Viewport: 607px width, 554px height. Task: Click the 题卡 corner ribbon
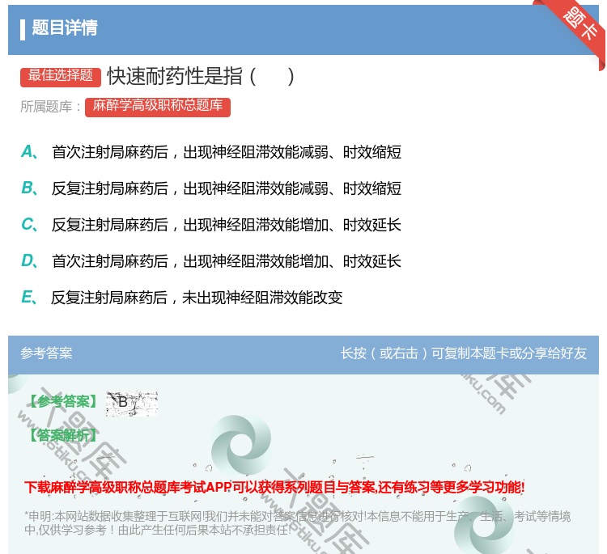coord(577,29)
